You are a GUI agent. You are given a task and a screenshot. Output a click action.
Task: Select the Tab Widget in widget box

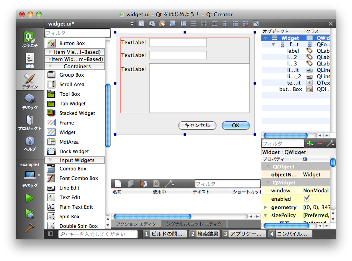[72, 104]
